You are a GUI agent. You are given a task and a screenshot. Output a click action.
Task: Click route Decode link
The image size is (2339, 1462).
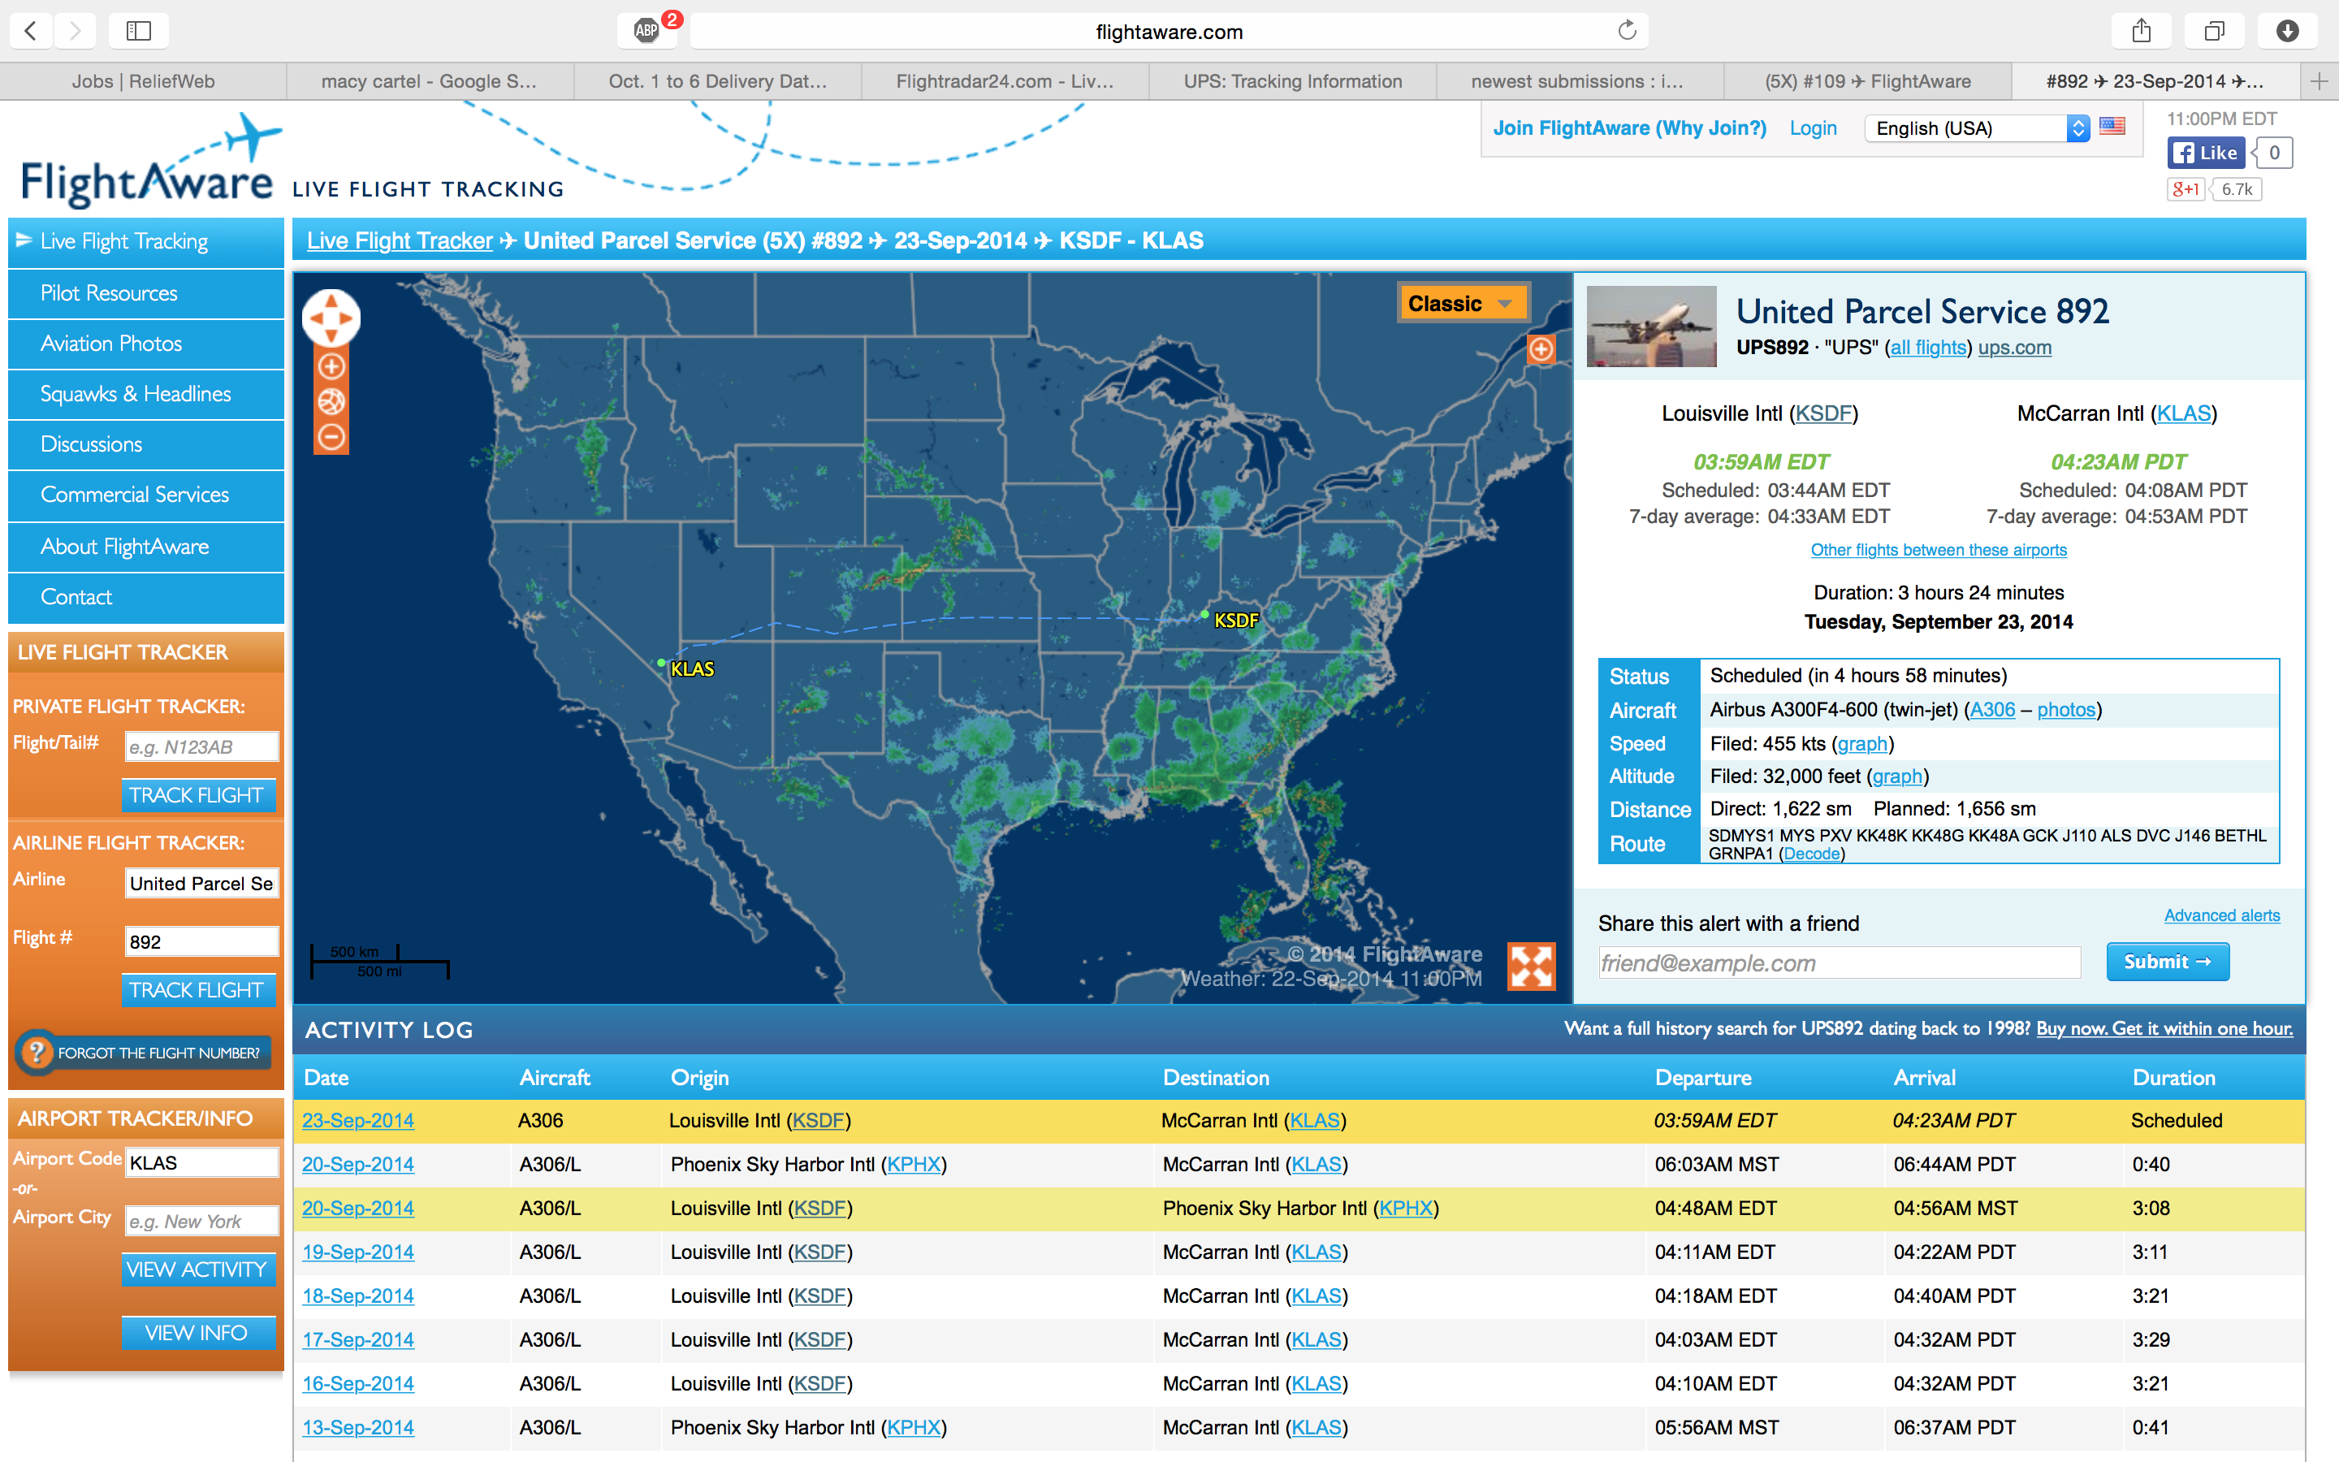pos(1811,854)
